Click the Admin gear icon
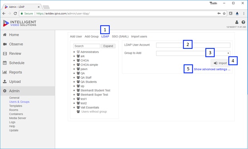This screenshot has height=149, width=248. click(5, 91)
